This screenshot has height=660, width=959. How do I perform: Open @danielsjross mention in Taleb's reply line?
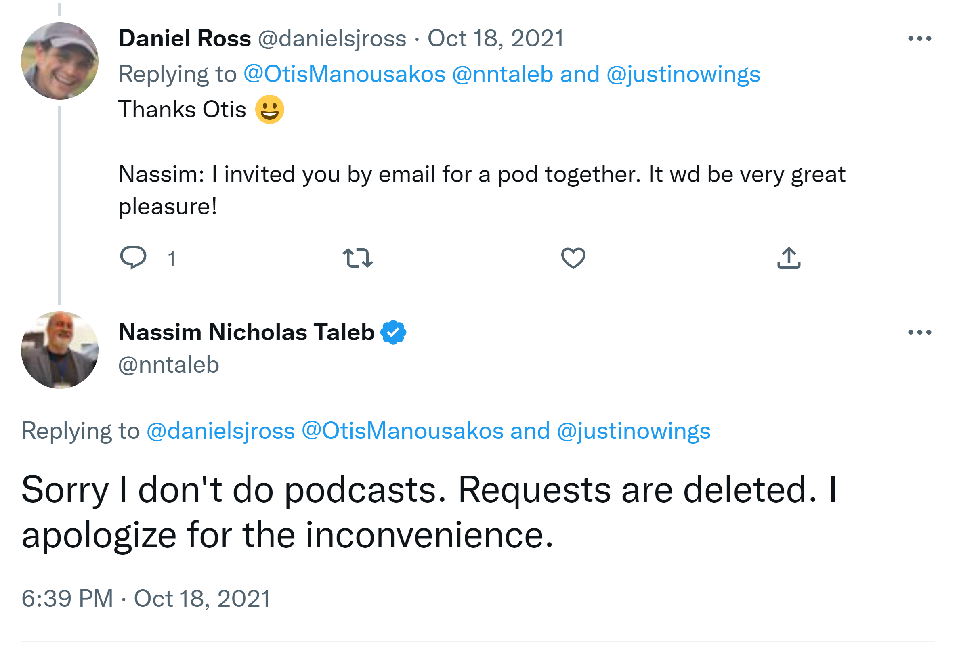221,431
